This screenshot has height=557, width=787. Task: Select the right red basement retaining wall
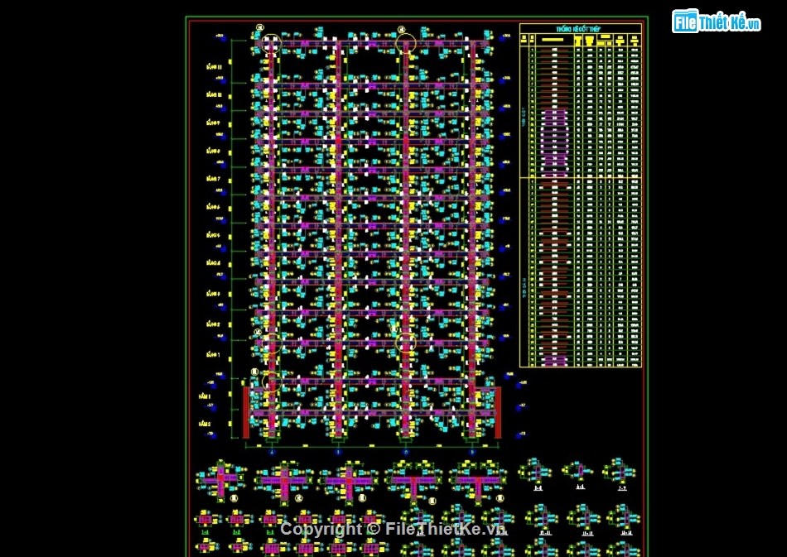pos(498,412)
